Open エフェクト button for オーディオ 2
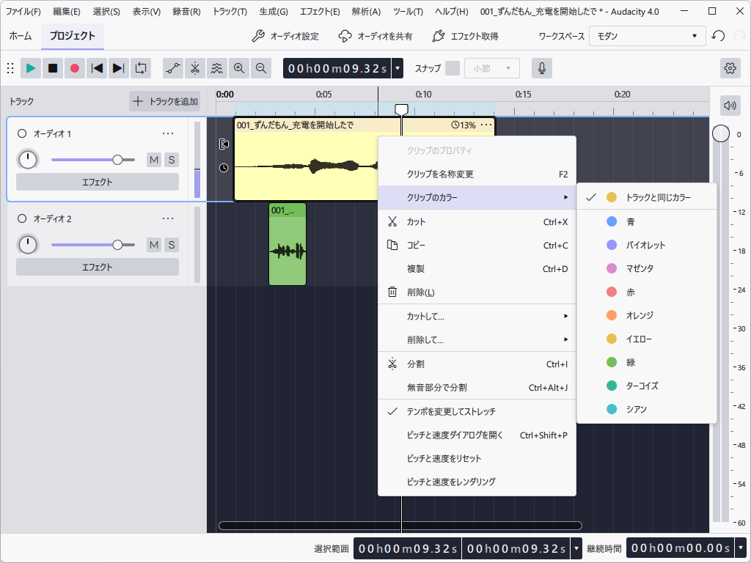The image size is (751, 563). click(98, 267)
